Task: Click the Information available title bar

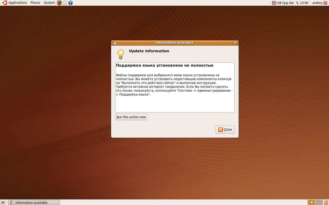Action: coord(175,43)
